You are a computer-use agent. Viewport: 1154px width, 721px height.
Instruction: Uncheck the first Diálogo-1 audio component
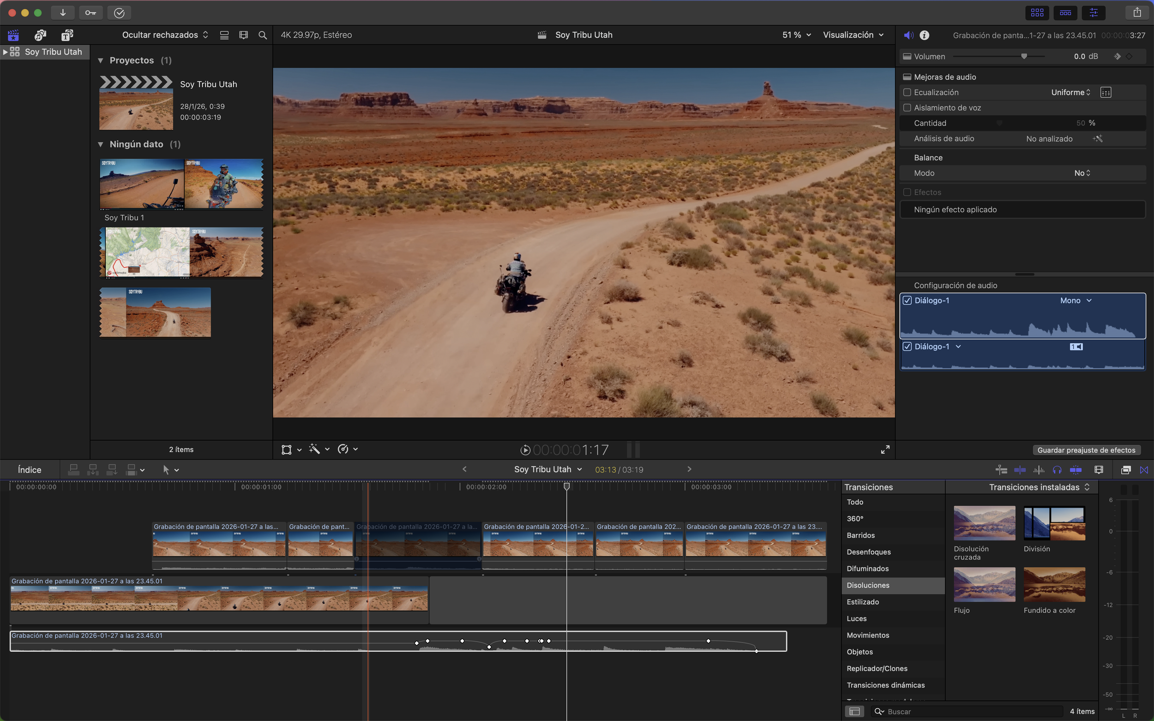coord(907,301)
